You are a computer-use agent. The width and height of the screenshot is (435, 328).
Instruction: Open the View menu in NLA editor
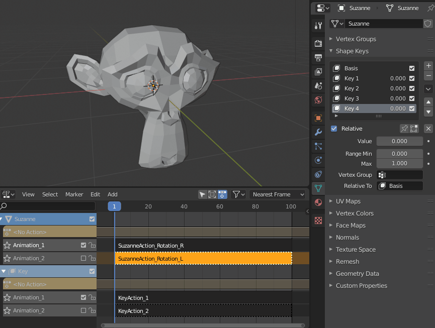coord(28,194)
